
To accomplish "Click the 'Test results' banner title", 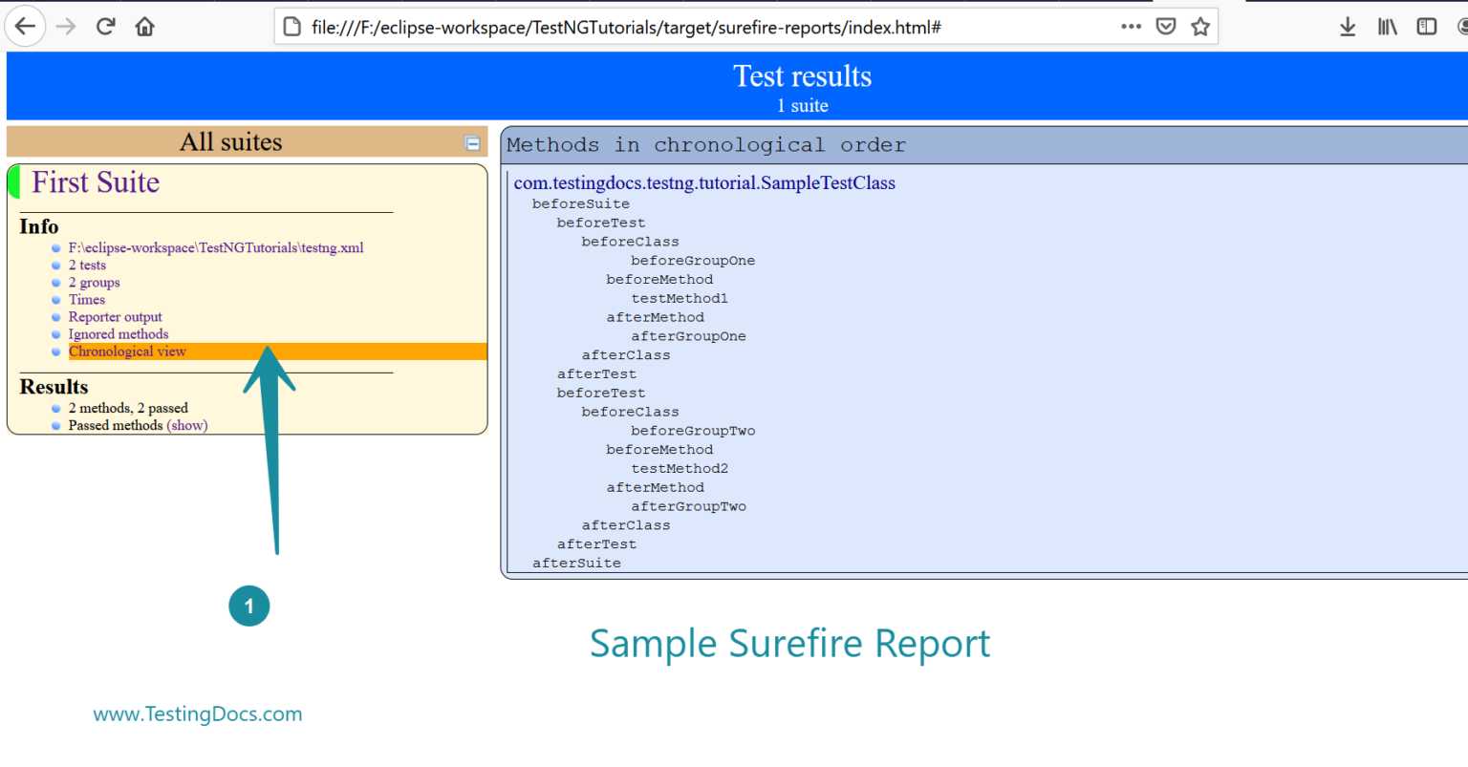I will (803, 76).
